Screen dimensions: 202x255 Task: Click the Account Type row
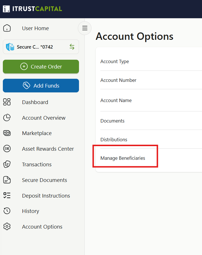point(151,61)
